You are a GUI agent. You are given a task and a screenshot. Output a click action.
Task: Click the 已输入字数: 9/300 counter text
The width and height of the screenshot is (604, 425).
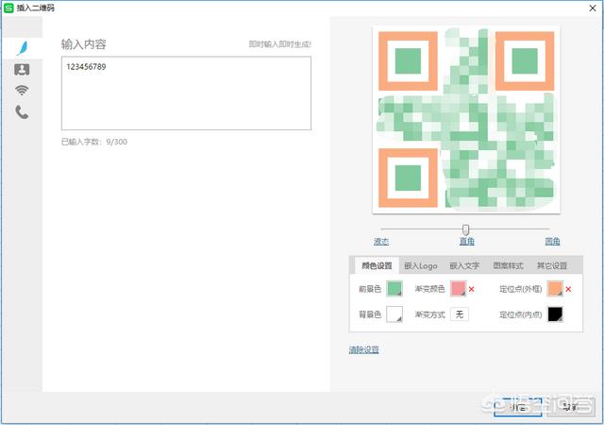coord(94,142)
